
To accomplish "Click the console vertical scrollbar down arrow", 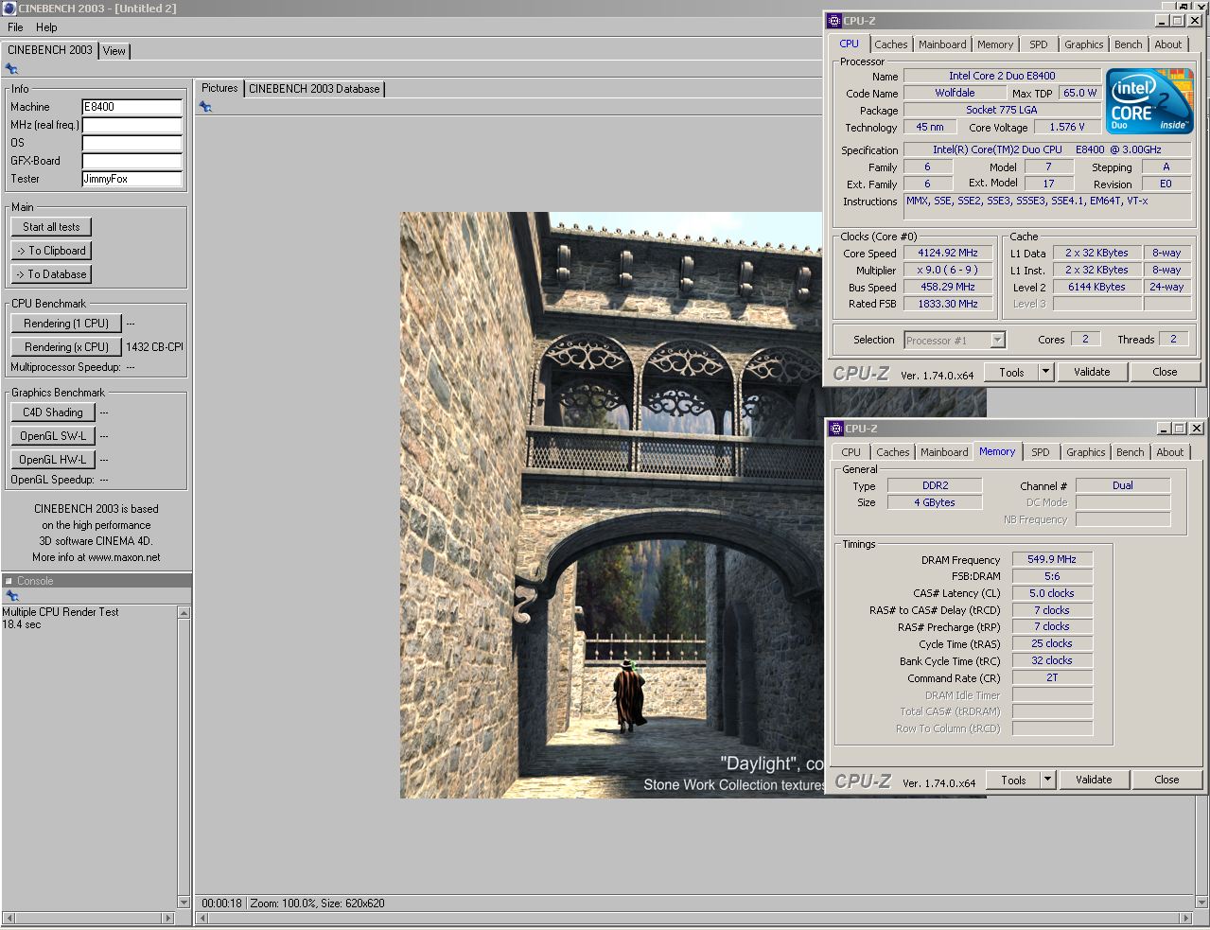I will point(184,903).
